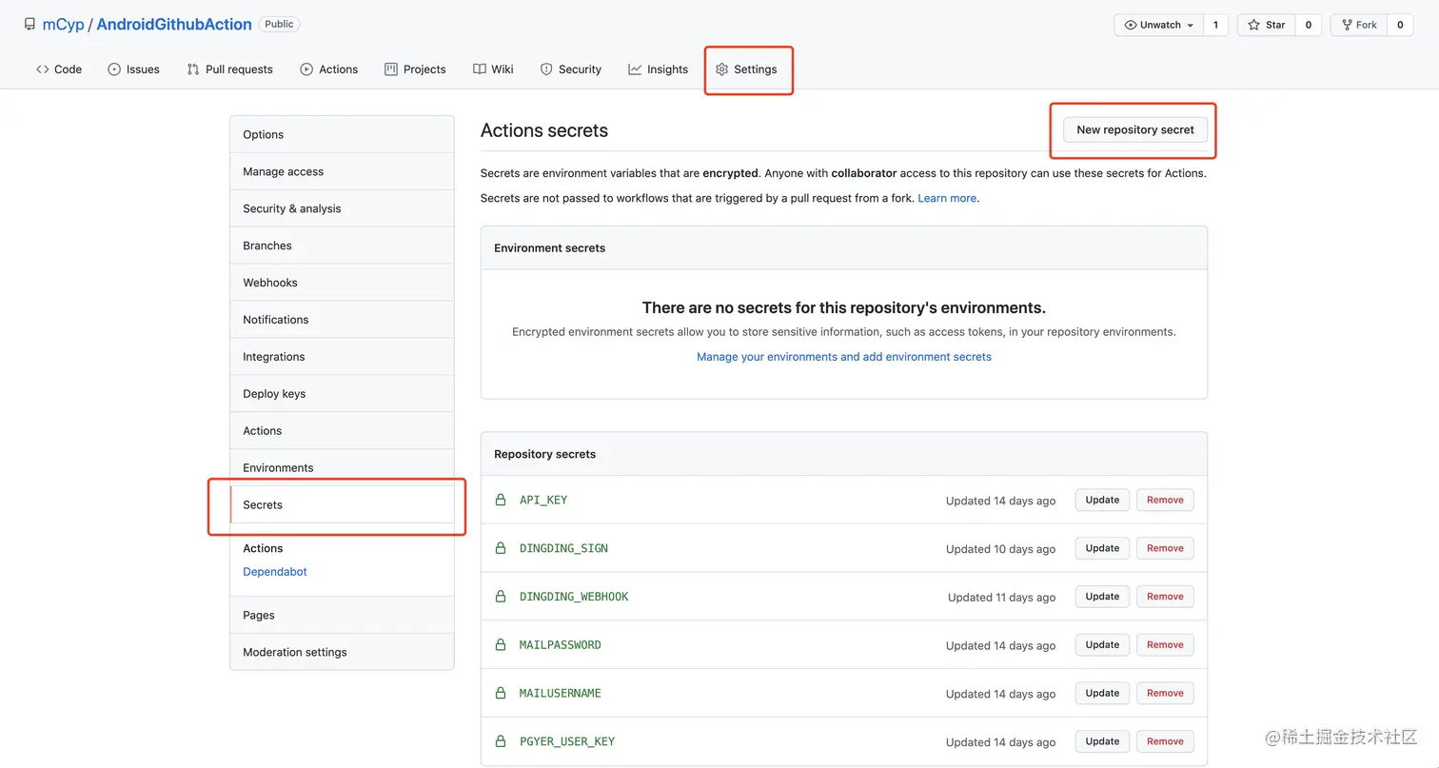
Task: Open Manage access in sidebar
Action: pos(342,171)
